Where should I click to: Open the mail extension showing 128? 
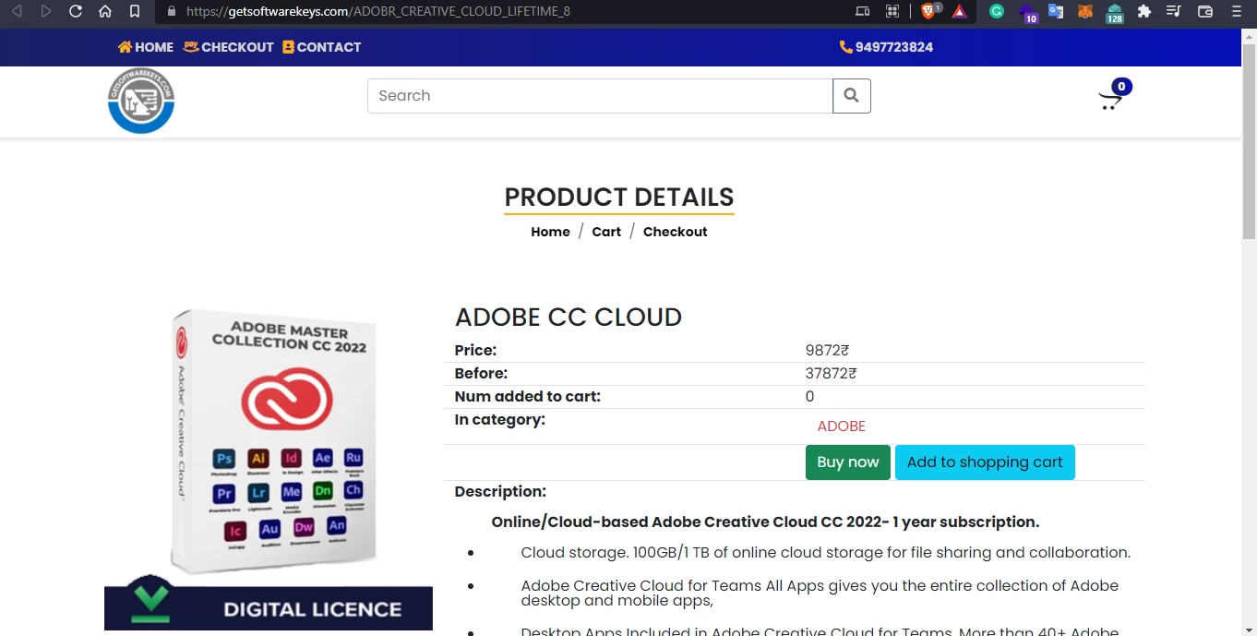(1115, 12)
